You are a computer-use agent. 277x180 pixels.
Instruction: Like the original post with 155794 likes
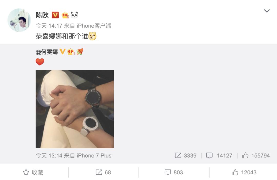[x=256, y=155]
